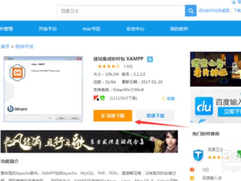Open 百度输入法 in the recommended list
Viewport: 241px width, 181px height.
pos(212,178)
